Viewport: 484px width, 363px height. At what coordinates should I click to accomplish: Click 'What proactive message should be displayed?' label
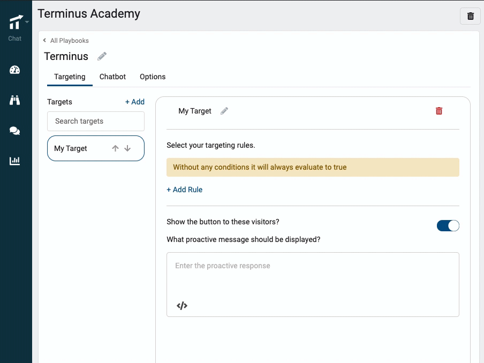click(244, 239)
